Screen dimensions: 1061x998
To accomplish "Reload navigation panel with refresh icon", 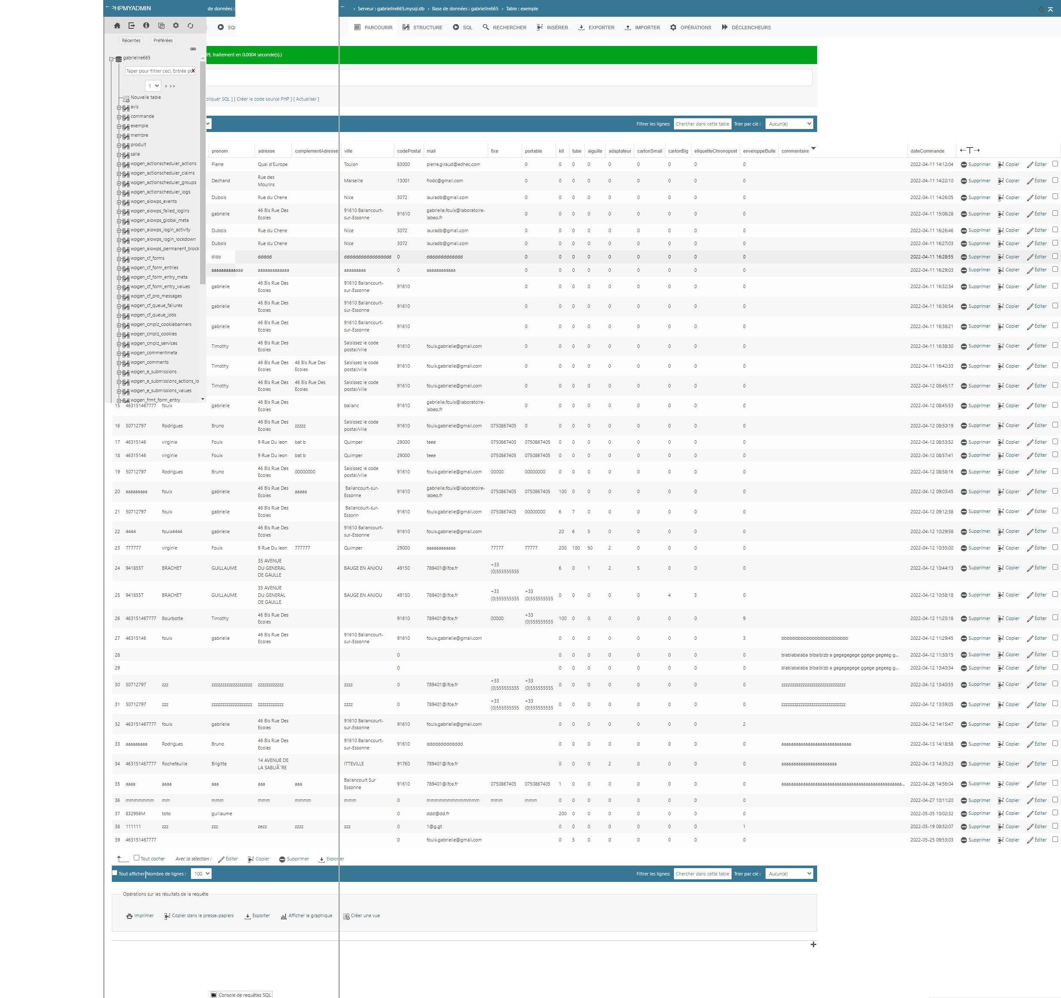I will point(191,26).
